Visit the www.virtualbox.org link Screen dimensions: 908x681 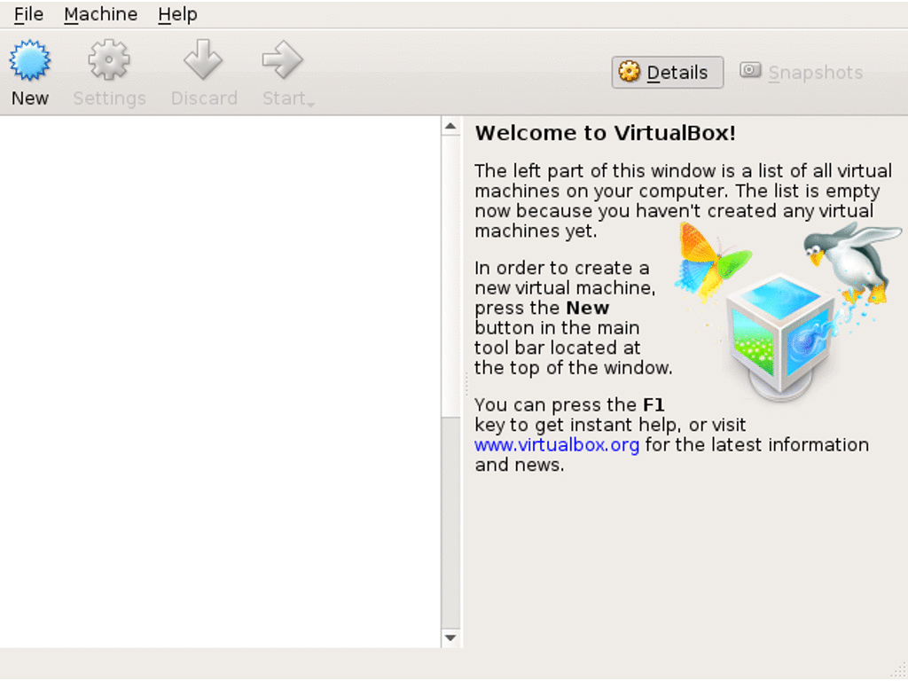pyautogui.click(x=557, y=445)
